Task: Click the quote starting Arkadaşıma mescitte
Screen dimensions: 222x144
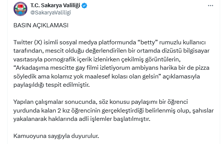Action: tap(112, 68)
